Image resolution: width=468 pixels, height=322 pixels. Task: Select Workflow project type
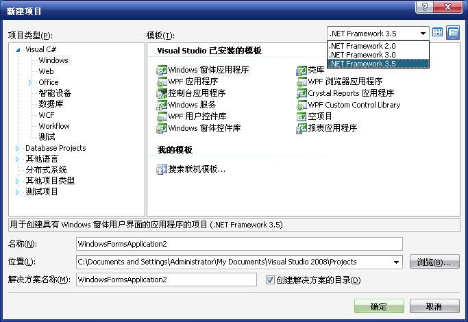coord(54,126)
